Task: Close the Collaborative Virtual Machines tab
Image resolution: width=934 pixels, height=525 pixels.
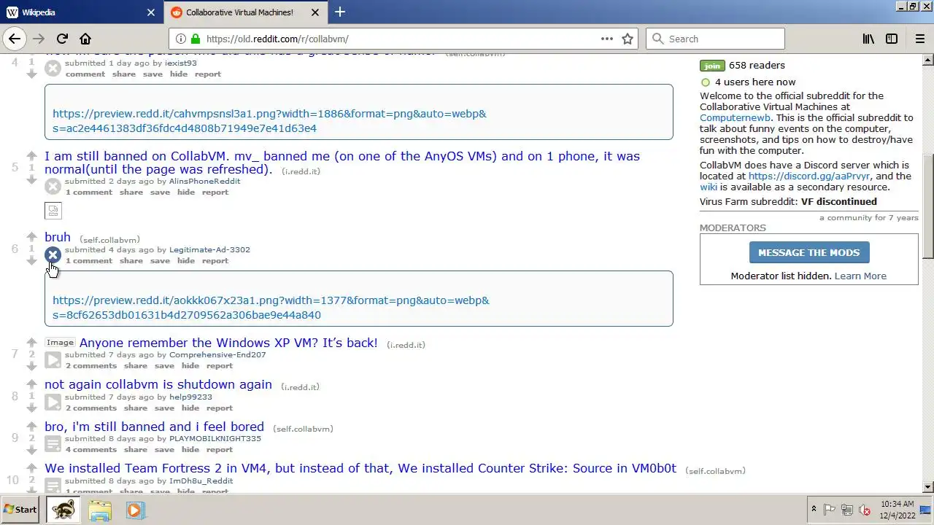Action: pyautogui.click(x=315, y=12)
